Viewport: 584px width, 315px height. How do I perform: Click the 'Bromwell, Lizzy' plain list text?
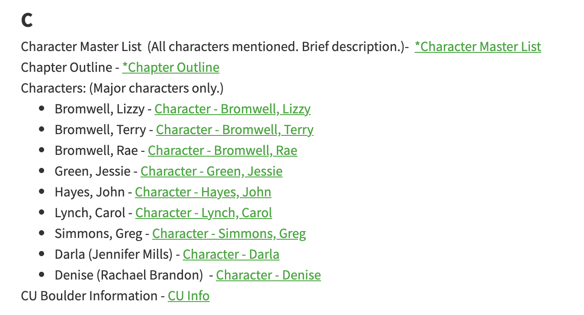click(99, 109)
